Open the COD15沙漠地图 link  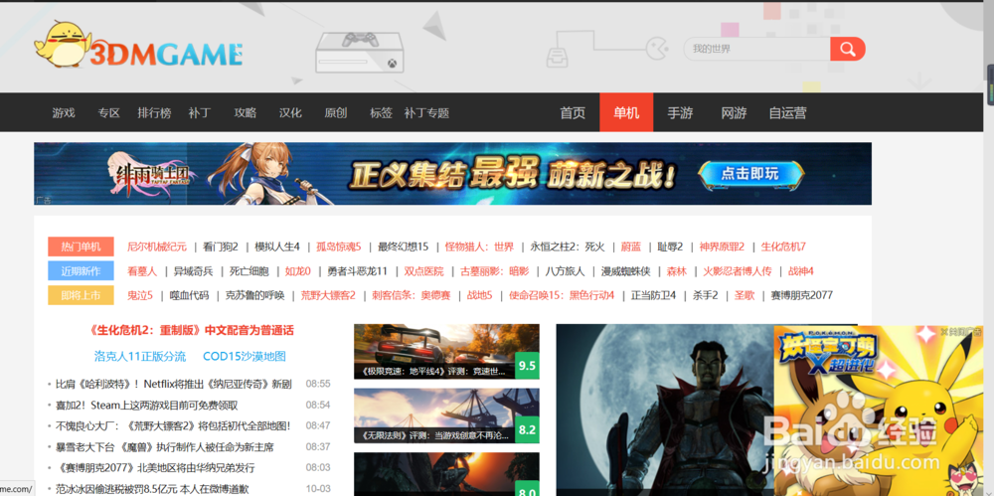[x=245, y=357]
